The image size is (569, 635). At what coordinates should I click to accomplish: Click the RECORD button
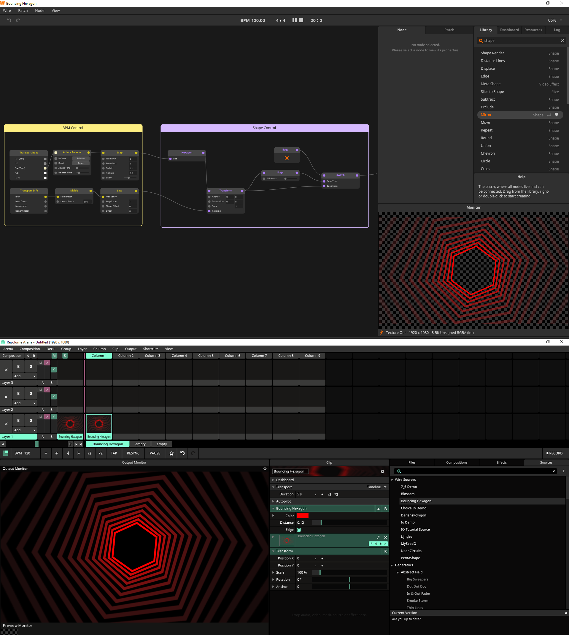click(554, 453)
